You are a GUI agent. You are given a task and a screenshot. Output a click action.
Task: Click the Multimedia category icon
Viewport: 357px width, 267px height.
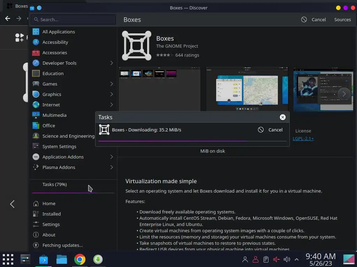[x=36, y=115]
